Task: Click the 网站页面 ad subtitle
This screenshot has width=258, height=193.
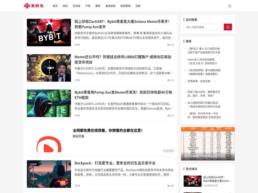Action: pos(78,136)
